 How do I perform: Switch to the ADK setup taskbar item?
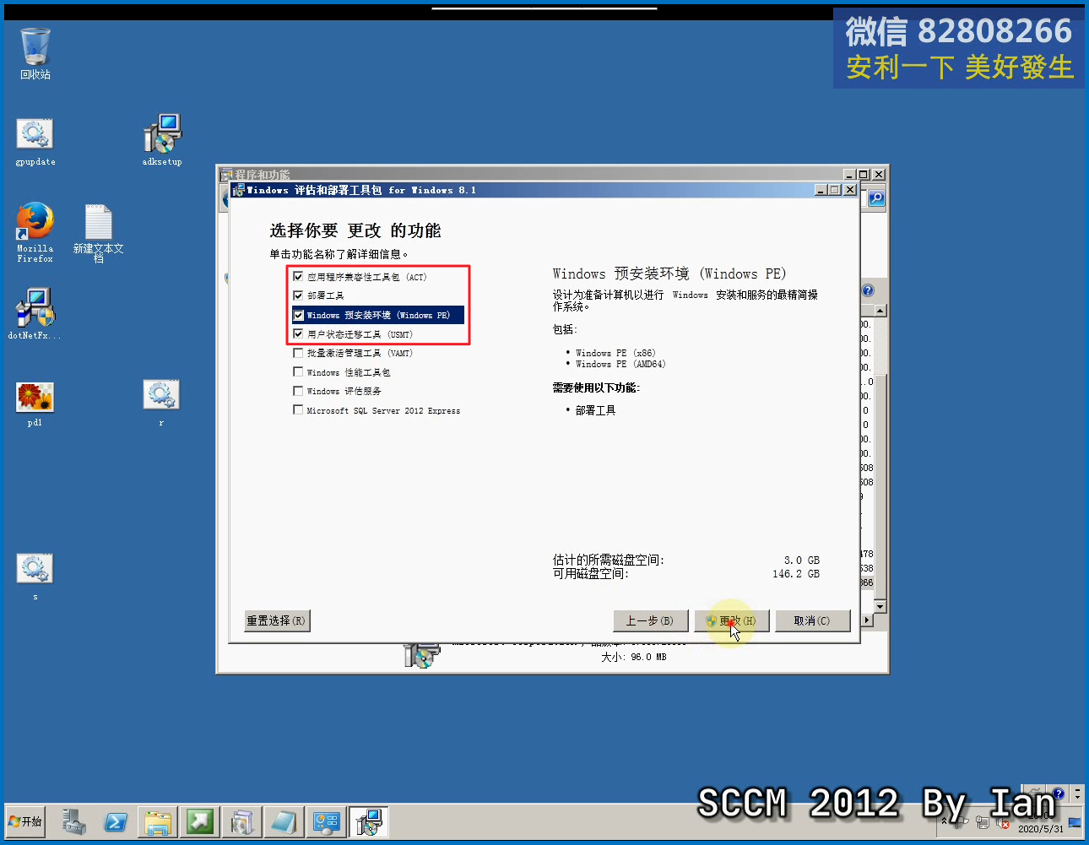368,821
